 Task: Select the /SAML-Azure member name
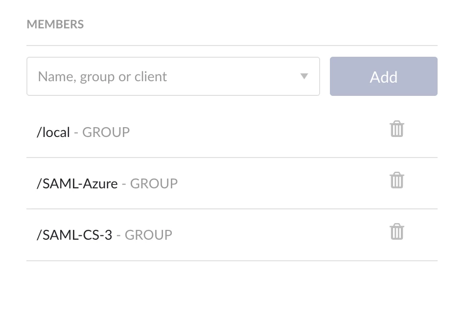click(77, 183)
